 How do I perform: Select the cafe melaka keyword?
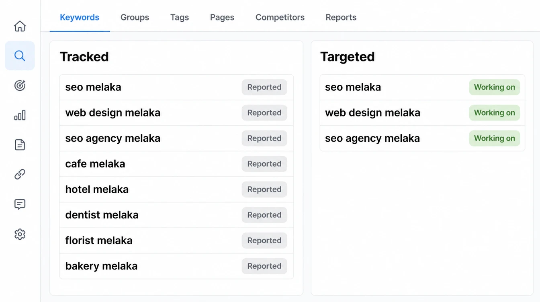pyautogui.click(x=95, y=164)
